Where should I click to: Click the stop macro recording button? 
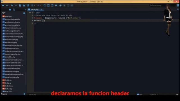pyautogui.click(x=64, y=5)
